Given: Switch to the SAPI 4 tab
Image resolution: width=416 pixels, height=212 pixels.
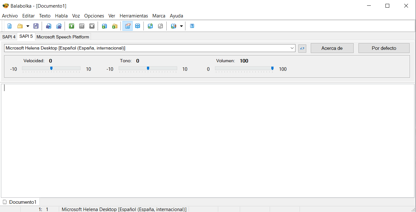Looking at the screenshot, I should pyautogui.click(x=9, y=37).
